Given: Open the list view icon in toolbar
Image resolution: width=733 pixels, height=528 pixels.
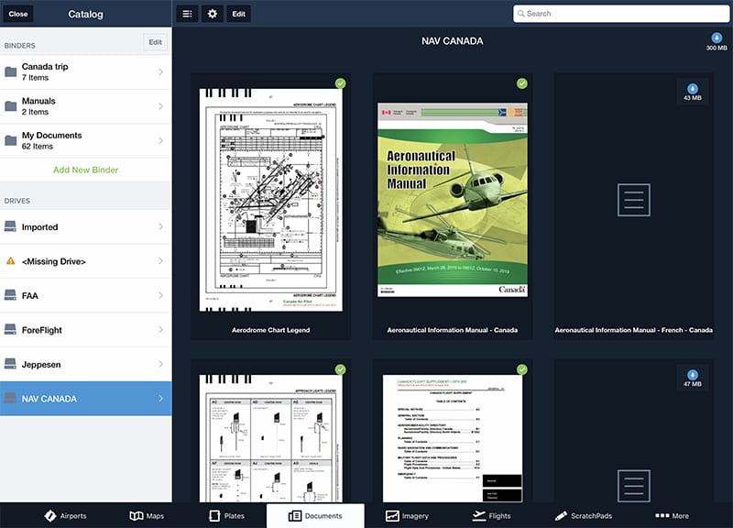Looking at the screenshot, I should [187, 14].
